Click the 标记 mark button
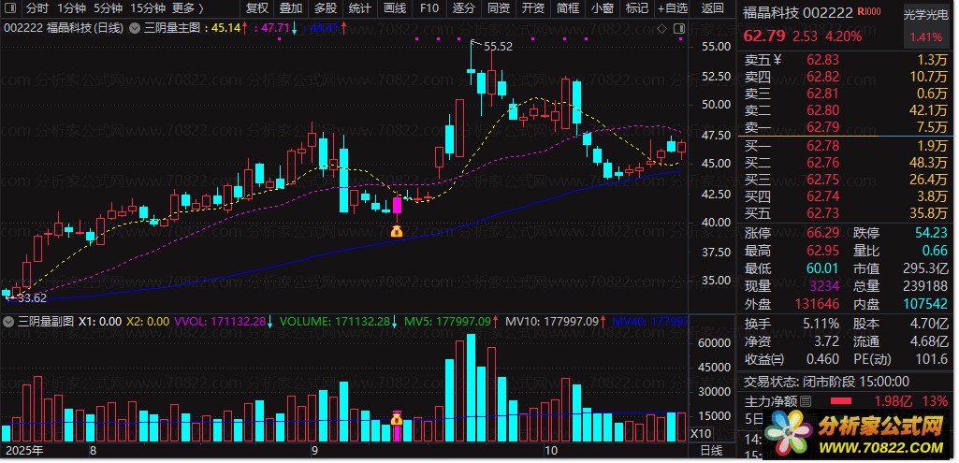This screenshot has width=959, height=463. [x=637, y=8]
